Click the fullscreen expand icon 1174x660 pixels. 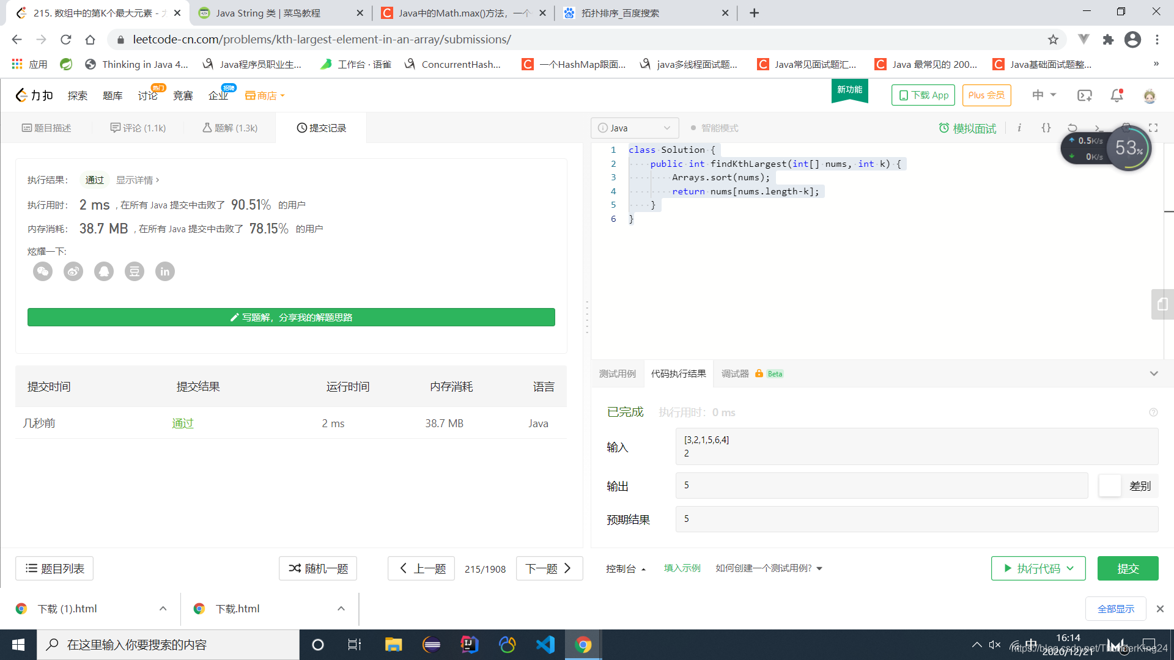(x=1154, y=127)
